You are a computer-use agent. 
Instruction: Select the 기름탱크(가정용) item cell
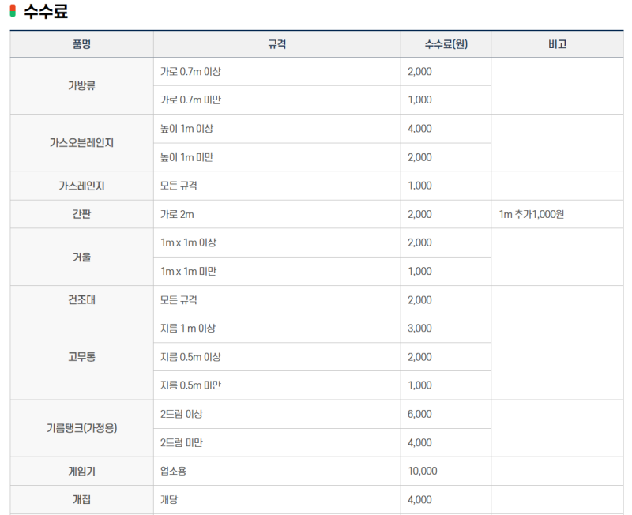coord(82,428)
